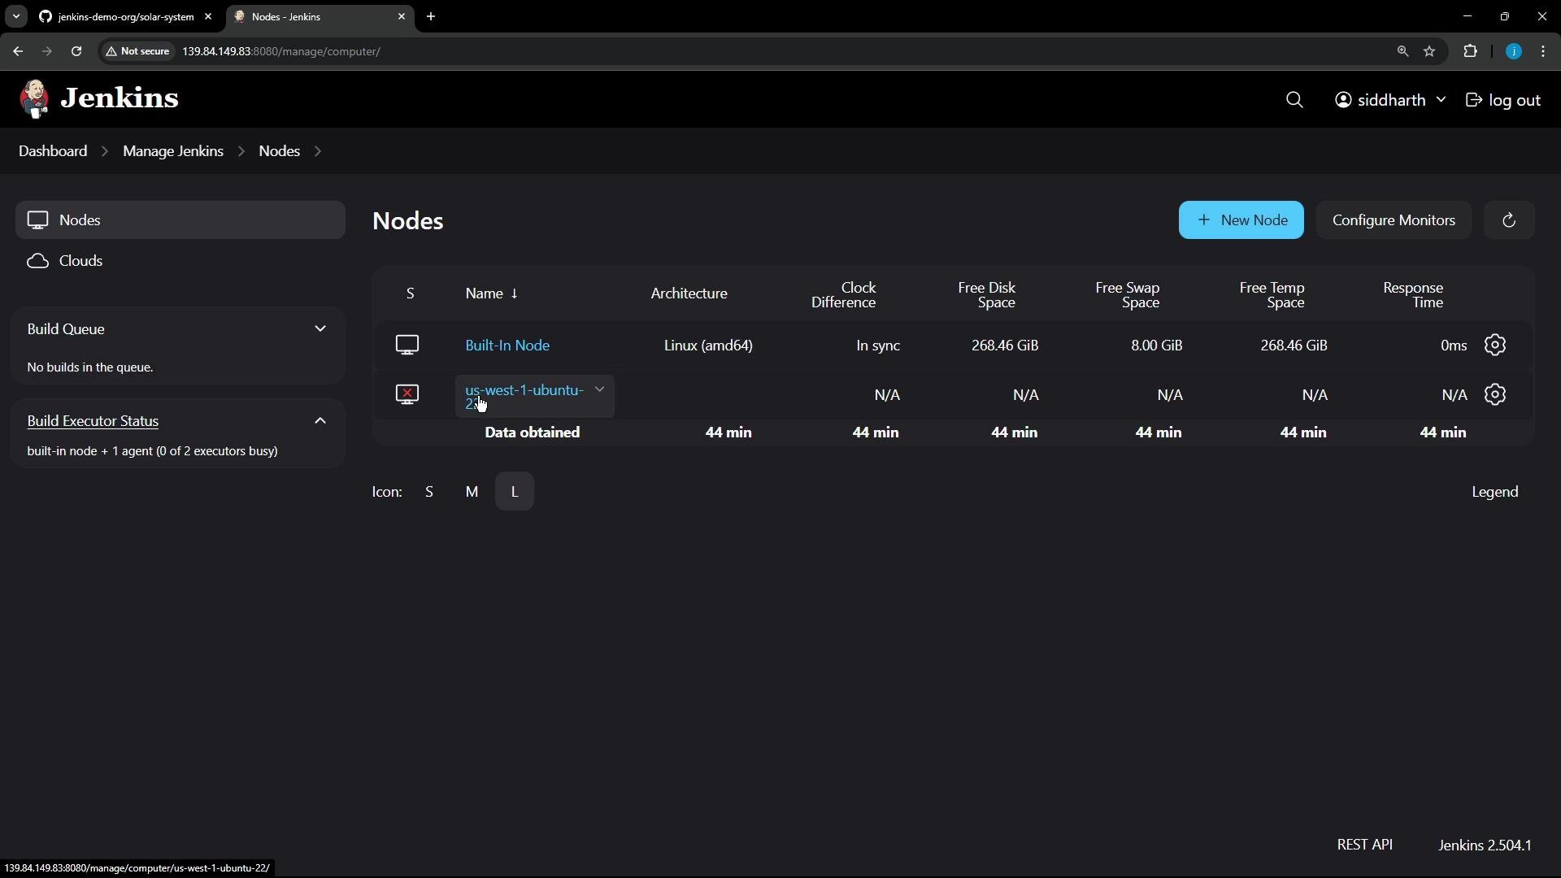The width and height of the screenshot is (1561, 878).
Task: Open gear settings for us-west-1-ubuntu-22
Action: tap(1495, 395)
